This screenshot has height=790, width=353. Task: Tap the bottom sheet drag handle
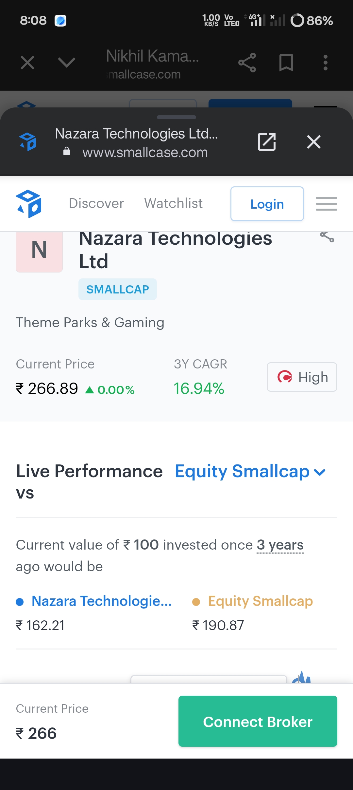(176, 117)
